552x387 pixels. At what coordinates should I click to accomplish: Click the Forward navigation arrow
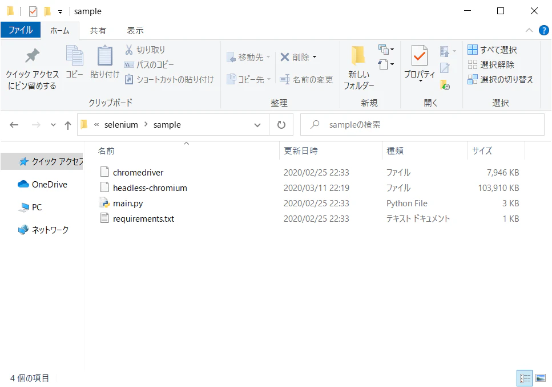click(x=36, y=125)
